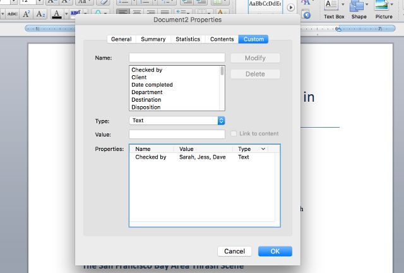Select 'Date completed' in the name list
The width and height of the screenshot is (404, 273).
(x=174, y=85)
